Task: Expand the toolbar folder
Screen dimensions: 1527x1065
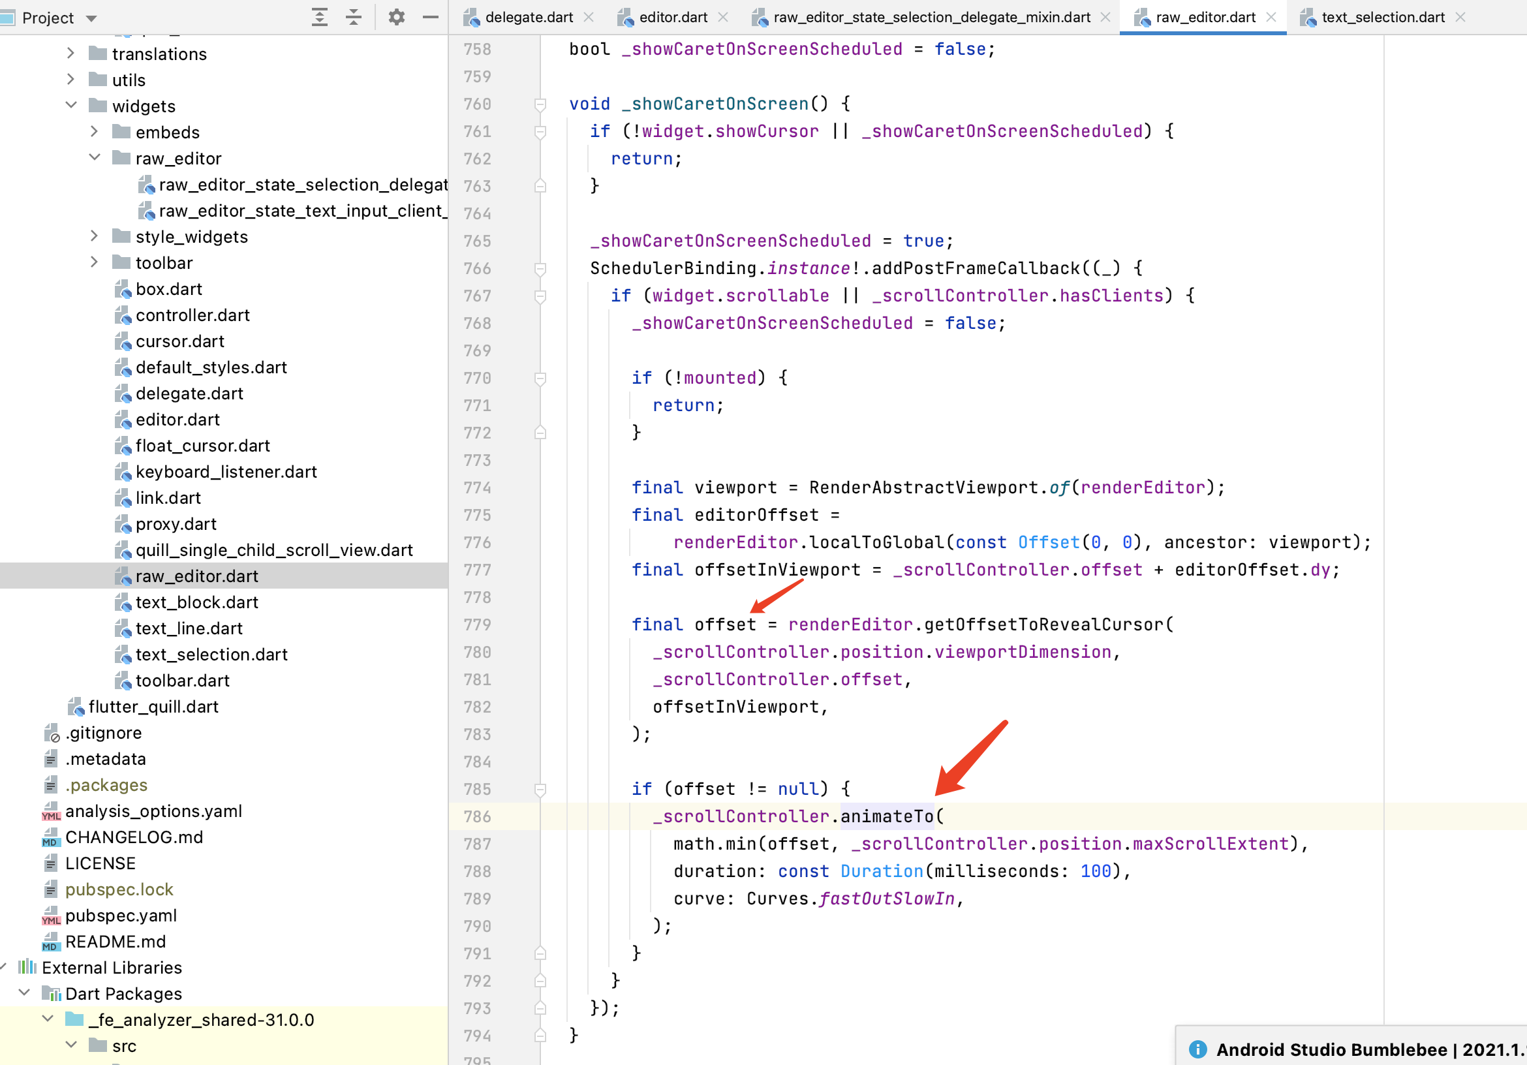Action: pyautogui.click(x=95, y=262)
